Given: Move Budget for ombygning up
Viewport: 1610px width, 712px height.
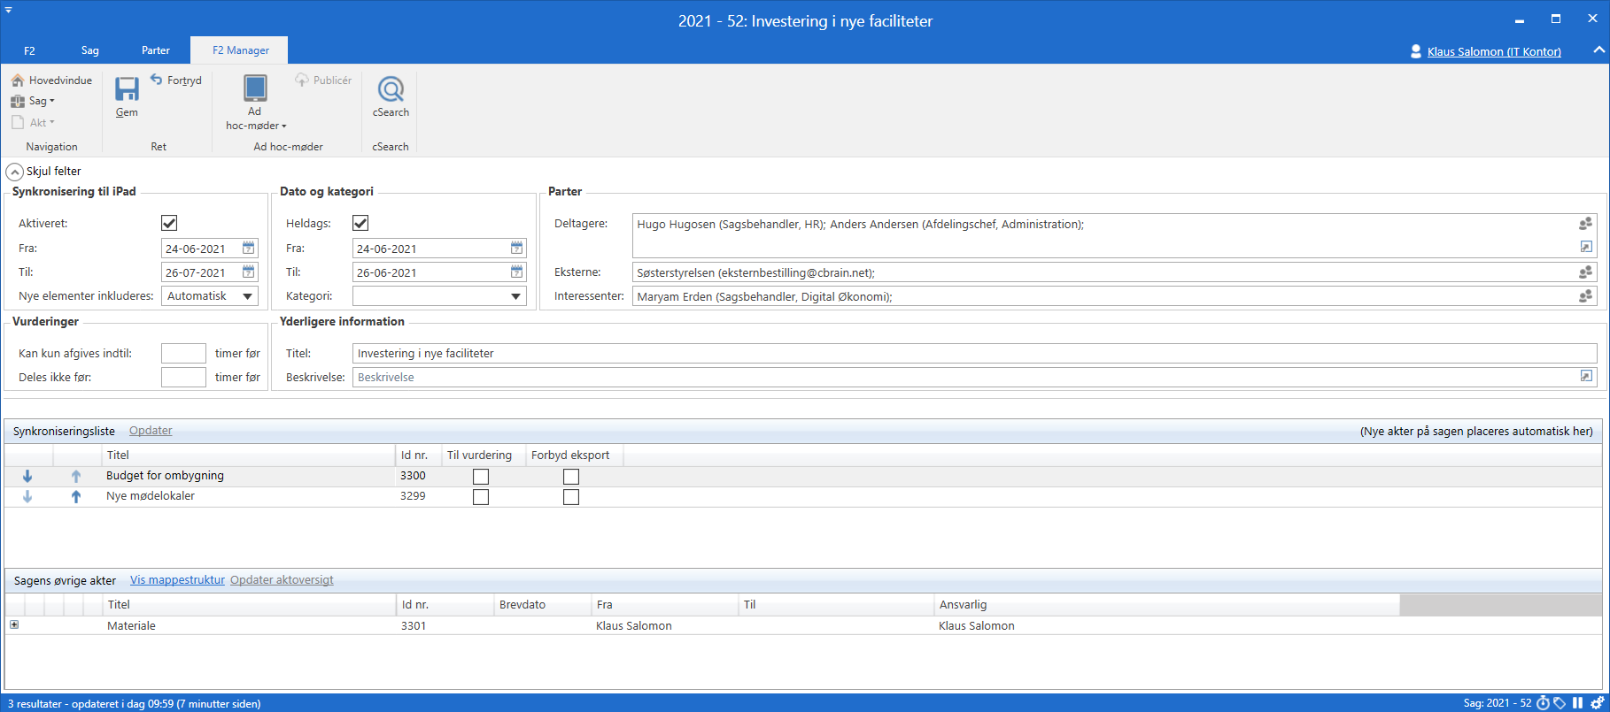Looking at the screenshot, I should pos(76,476).
